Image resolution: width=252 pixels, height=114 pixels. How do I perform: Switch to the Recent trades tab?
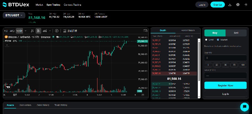188,30
